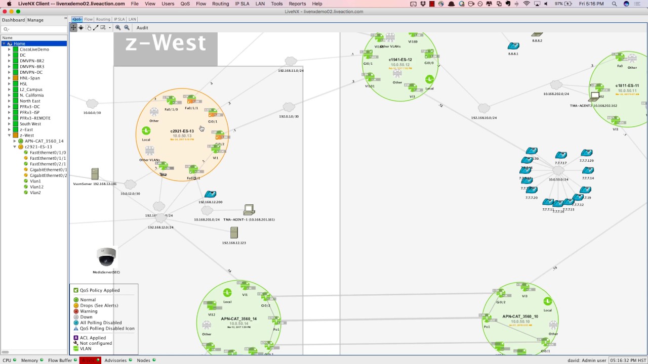Viewport: 648px width, 364px height.
Task: Select the move device tool
Action: point(81,28)
